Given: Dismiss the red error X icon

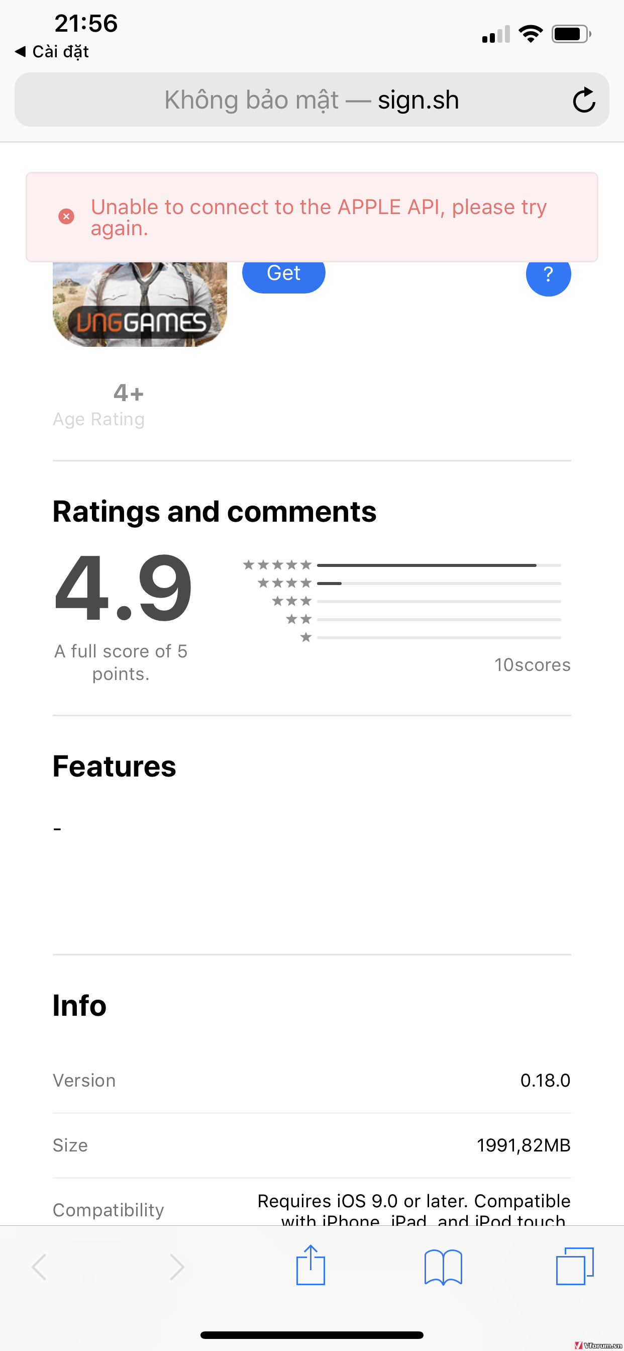Looking at the screenshot, I should (66, 217).
